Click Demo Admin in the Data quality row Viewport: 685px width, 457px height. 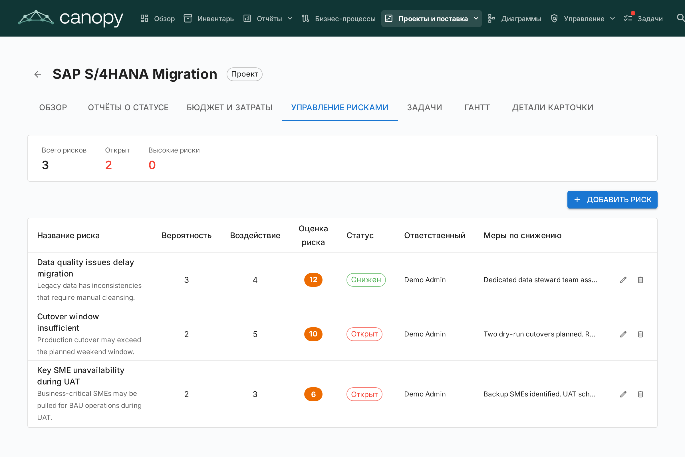coord(425,280)
